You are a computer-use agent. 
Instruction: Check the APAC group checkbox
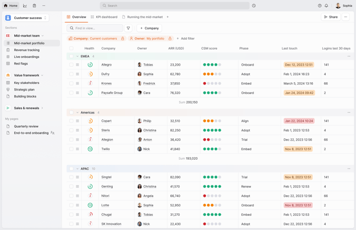coord(71,169)
